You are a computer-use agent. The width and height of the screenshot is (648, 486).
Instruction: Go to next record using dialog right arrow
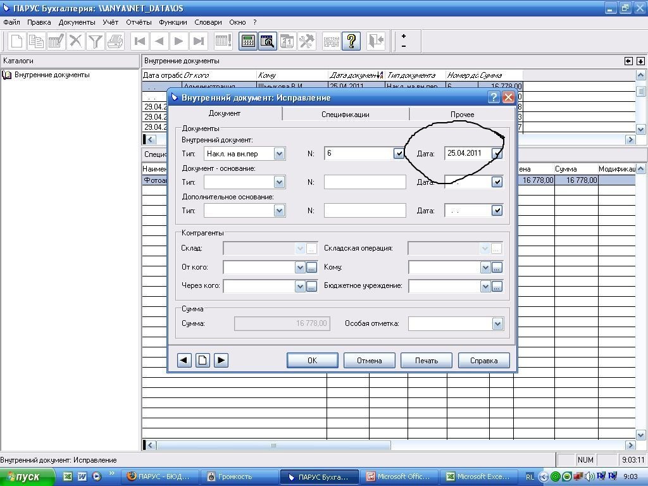pos(221,360)
